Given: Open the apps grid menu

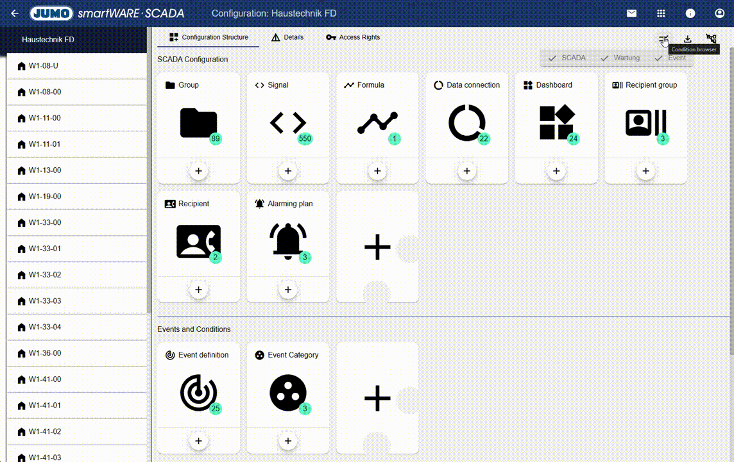Looking at the screenshot, I should click(x=661, y=13).
